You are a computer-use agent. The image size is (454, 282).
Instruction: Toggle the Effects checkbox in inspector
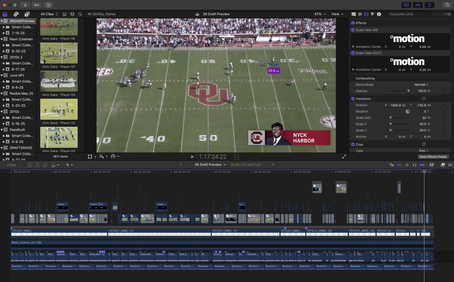point(353,23)
